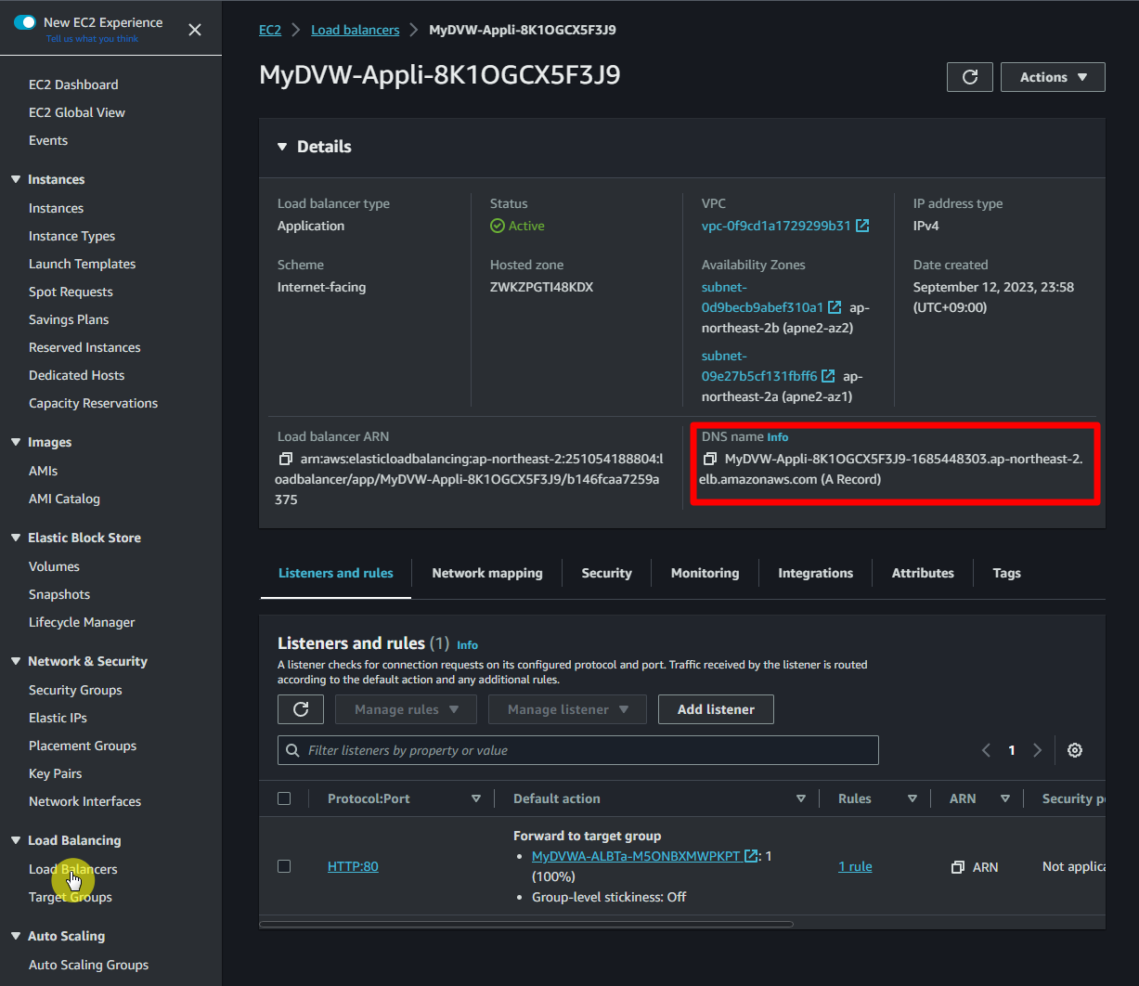Sort by Protocol:Port column arrow
Screen dimensions: 1139x986
[476, 798]
